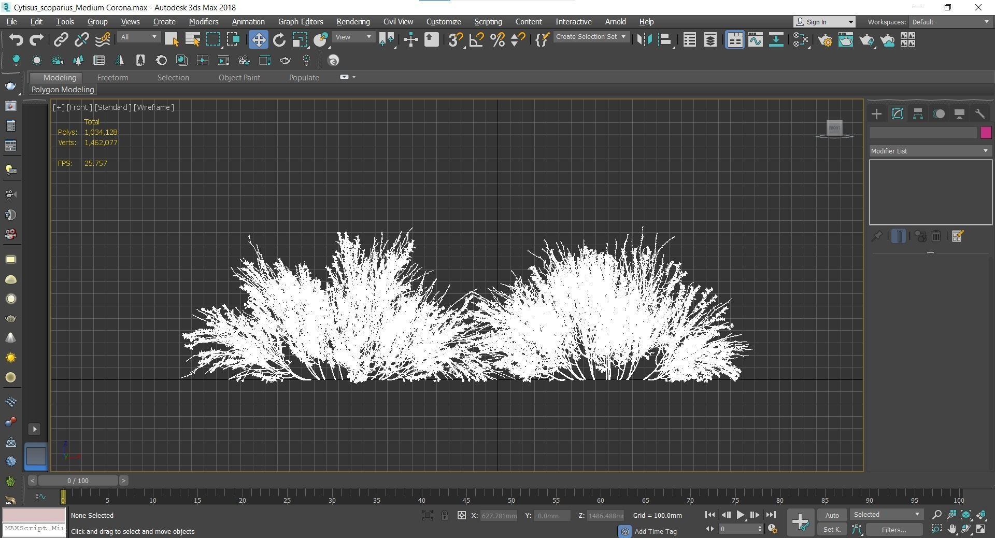The height and width of the screenshot is (538, 995).
Task: Toggle Absolute/Offset transform type-in mode
Action: coord(461,515)
